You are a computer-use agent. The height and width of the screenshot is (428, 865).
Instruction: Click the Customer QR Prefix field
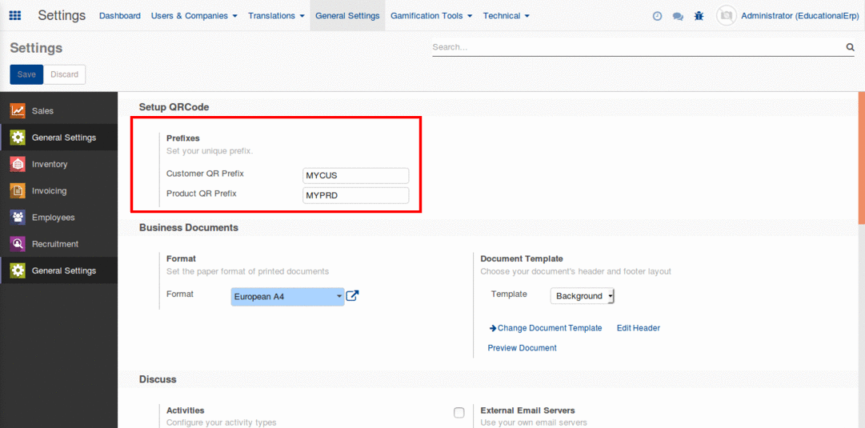click(x=356, y=176)
